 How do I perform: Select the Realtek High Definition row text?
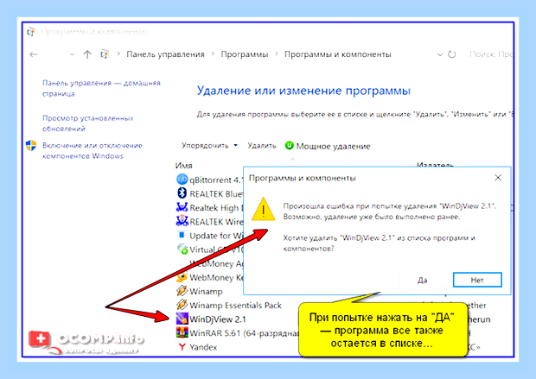coord(216,207)
